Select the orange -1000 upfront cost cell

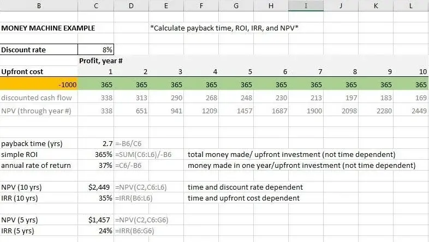39,84
